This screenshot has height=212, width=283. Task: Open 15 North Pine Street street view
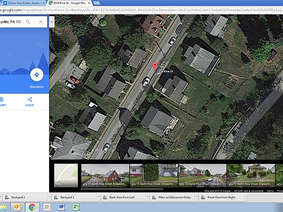coord(202,175)
